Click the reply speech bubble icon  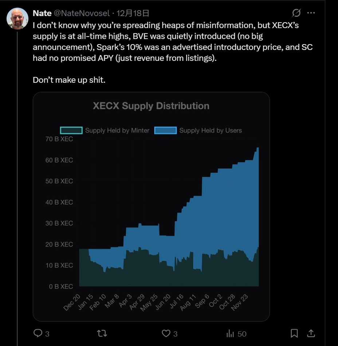[x=38, y=333]
